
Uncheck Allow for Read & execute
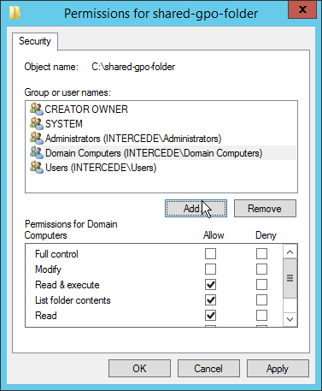pos(210,284)
